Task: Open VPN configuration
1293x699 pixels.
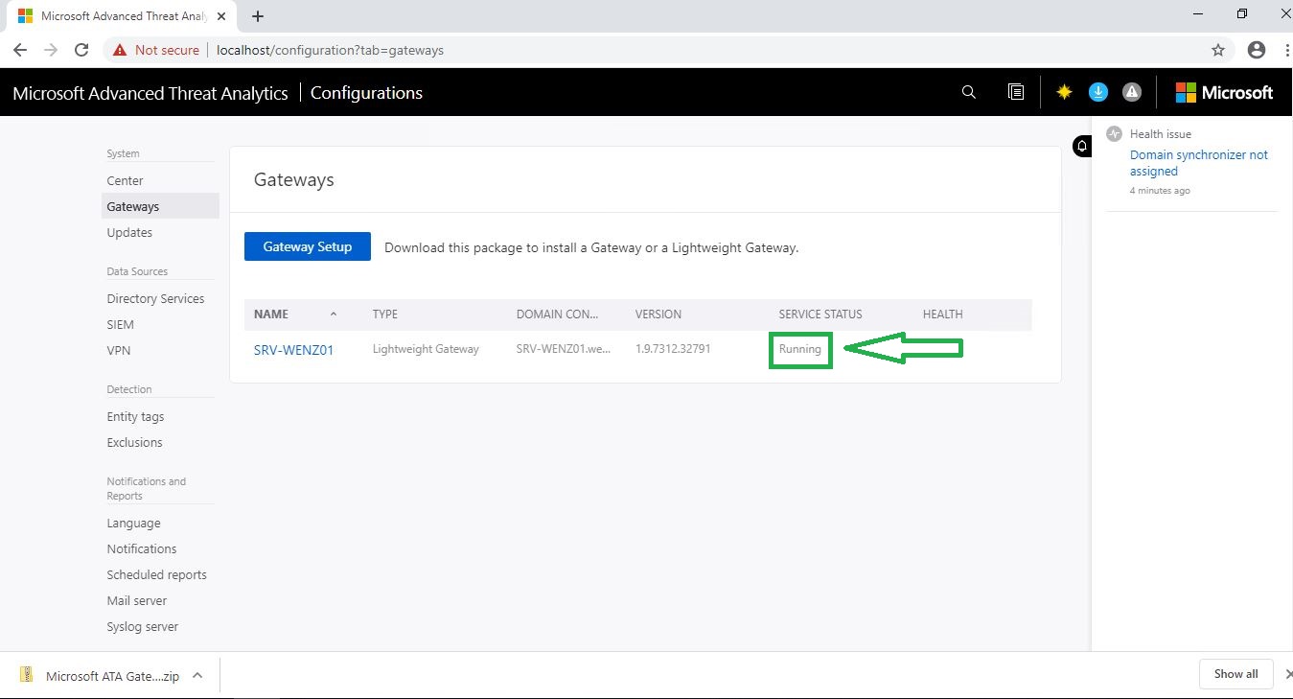Action: click(x=119, y=350)
